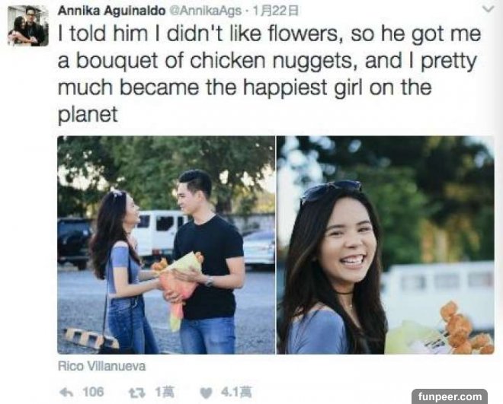Click the word 'planet' in the tweet text
503x404 pixels.
(x=88, y=114)
